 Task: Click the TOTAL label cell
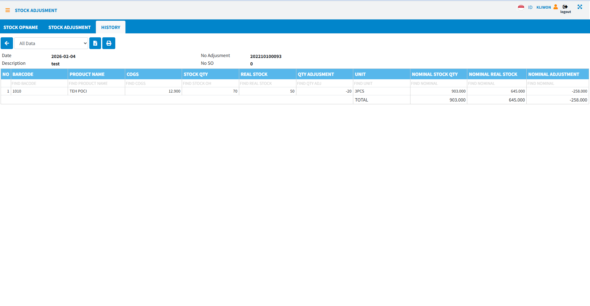(382, 100)
